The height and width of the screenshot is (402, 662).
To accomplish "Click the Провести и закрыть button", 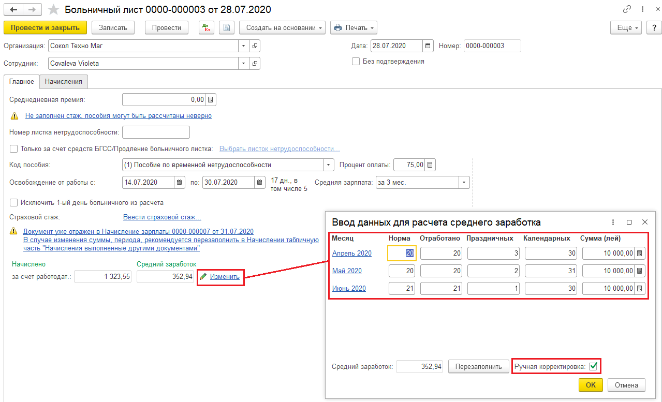I will pyautogui.click(x=45, y=27).
